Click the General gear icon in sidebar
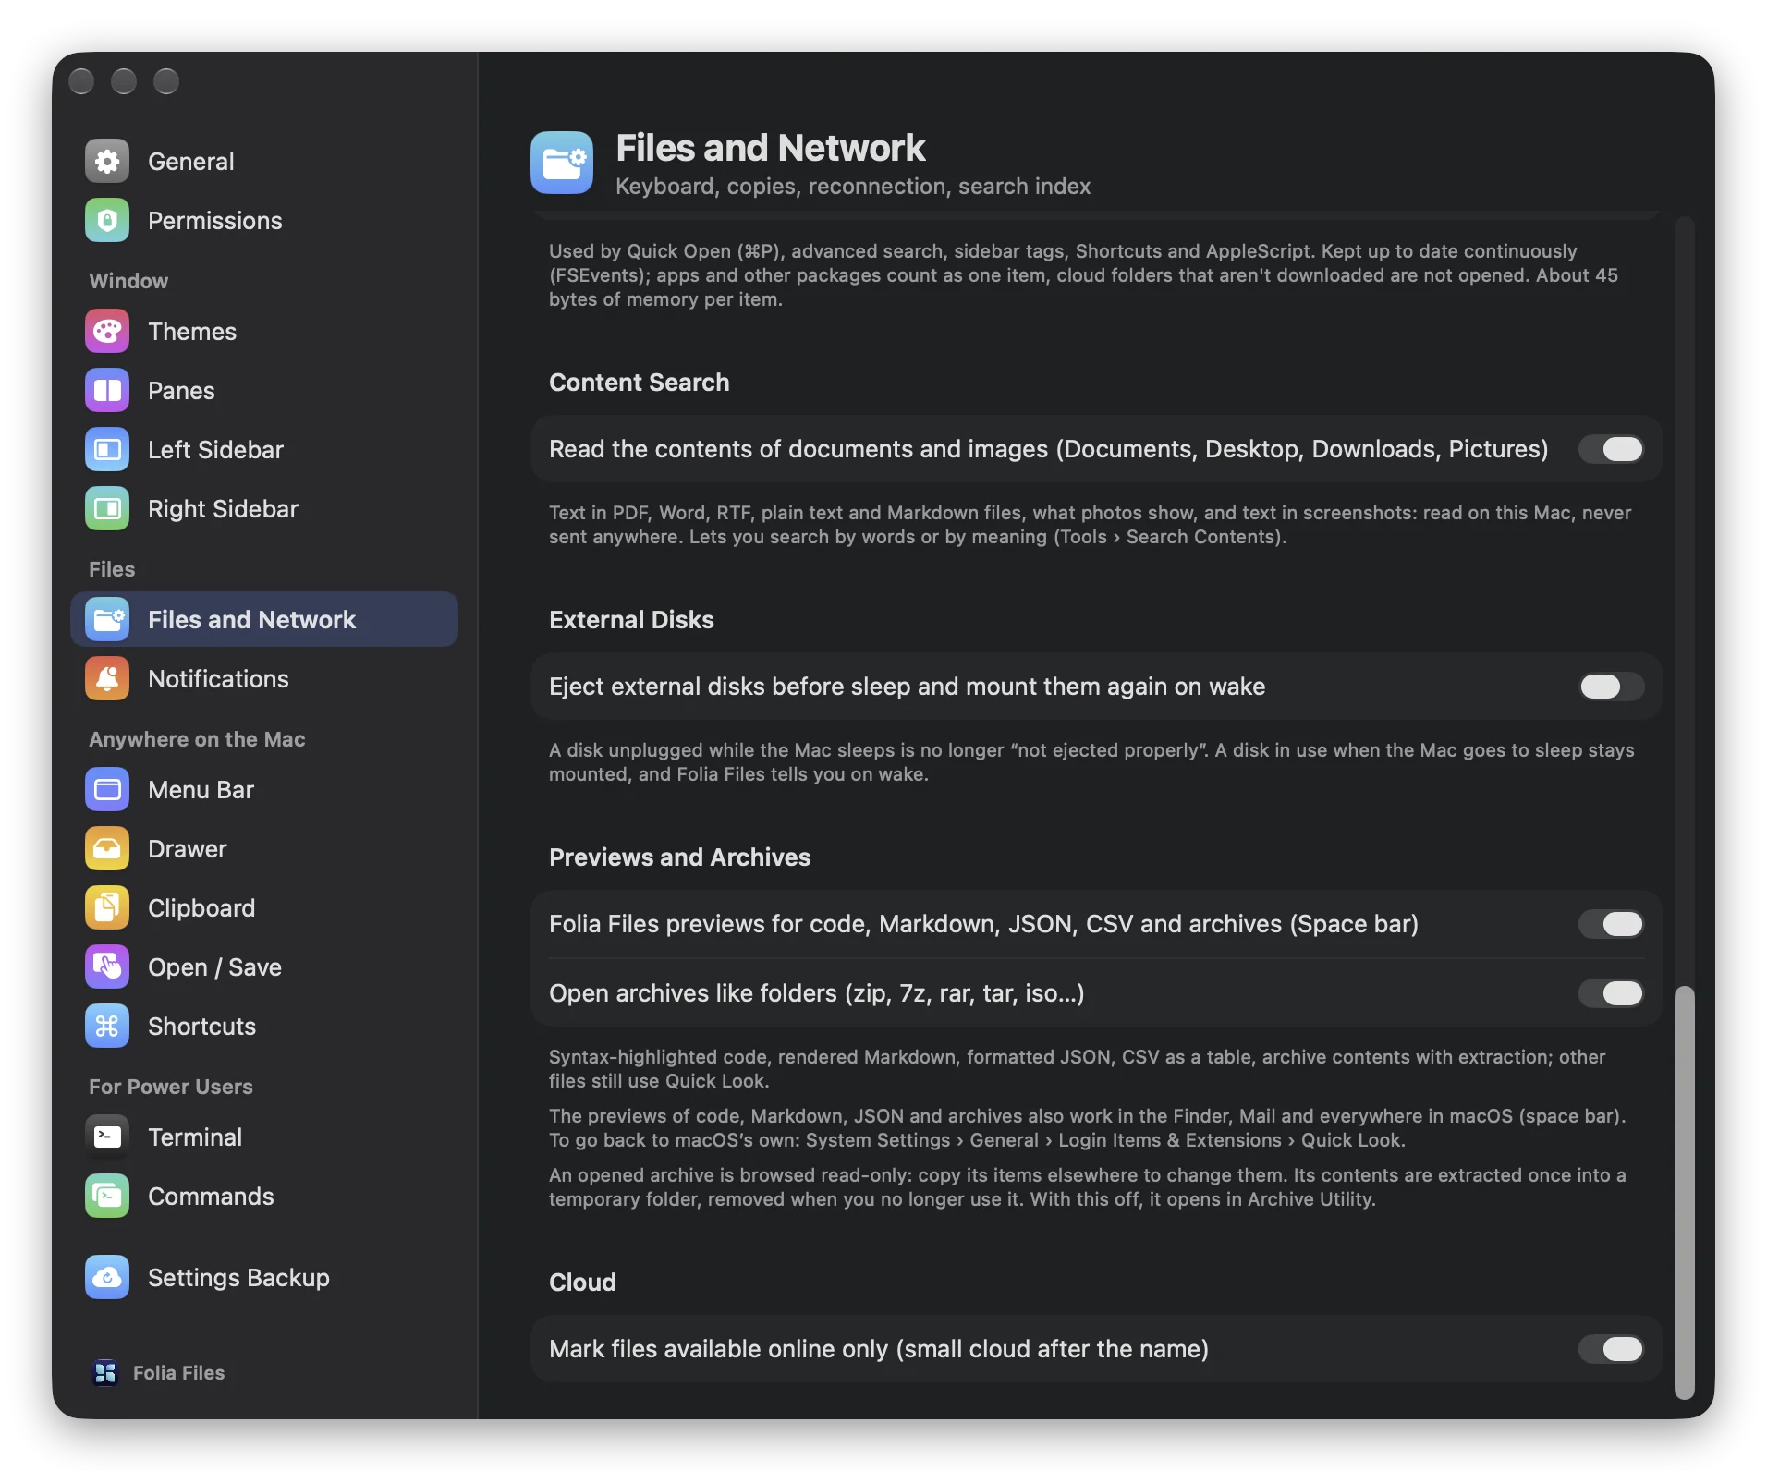The height and width of the screenshot is (1471, 1767). [107, 162]
